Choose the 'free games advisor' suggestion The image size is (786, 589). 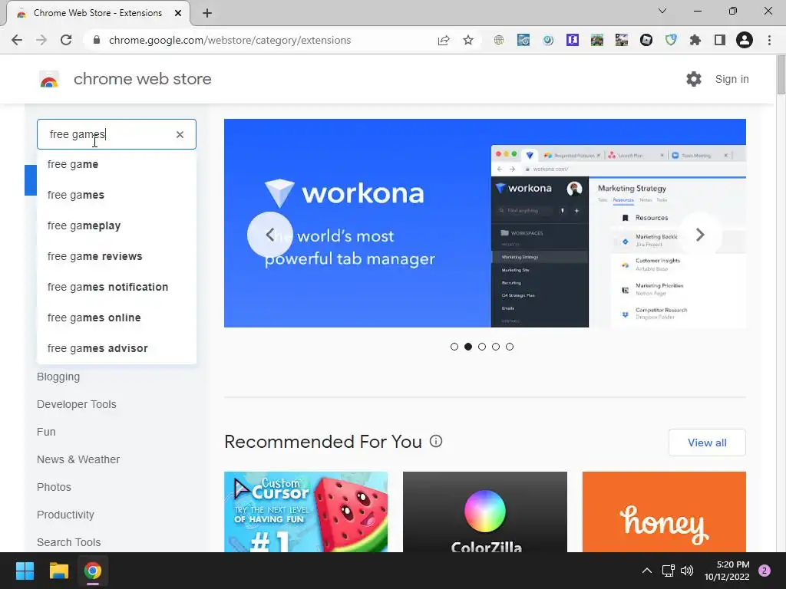[117, 348]
